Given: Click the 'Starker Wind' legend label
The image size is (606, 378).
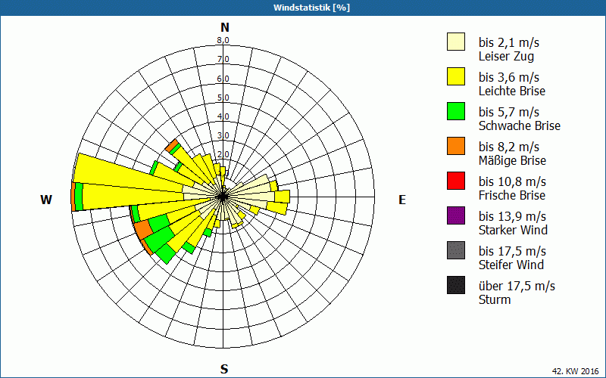Looking at the screenshot, I should point(513,230).
